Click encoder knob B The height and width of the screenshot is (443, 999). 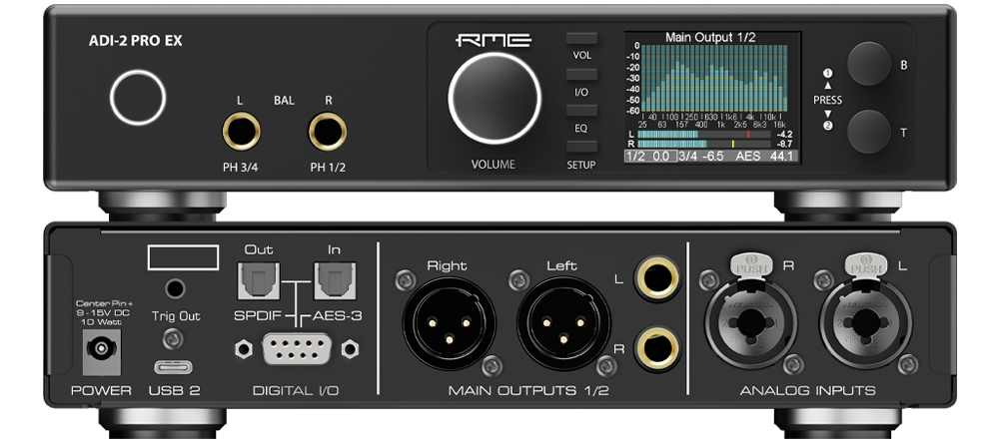pyautogui.click(x=868, y=64)
